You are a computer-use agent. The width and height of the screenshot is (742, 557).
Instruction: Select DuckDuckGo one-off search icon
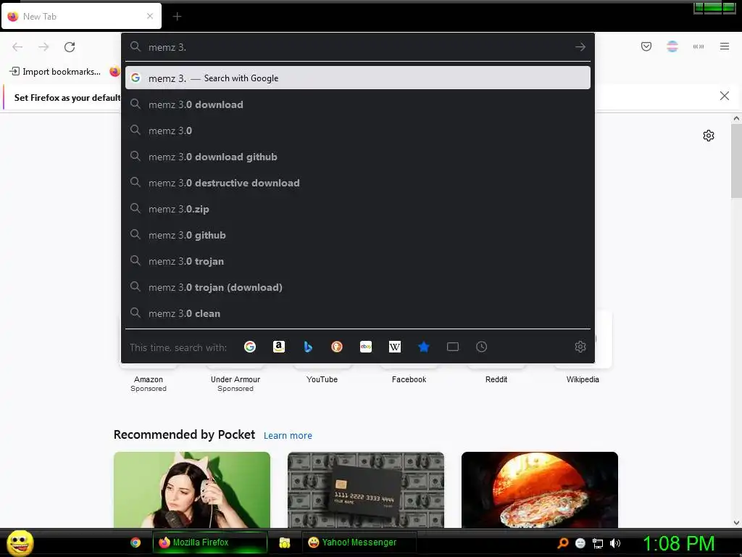tap(337, 347)
